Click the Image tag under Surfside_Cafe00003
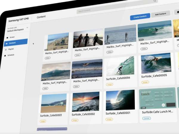The width and height of the screenshot is (179, 134). pos(43,121)
